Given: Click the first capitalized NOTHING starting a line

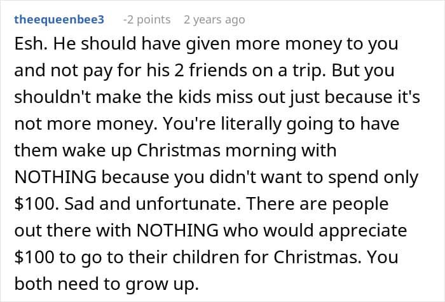Looking at the screenshot, I should tap(55, 177).
